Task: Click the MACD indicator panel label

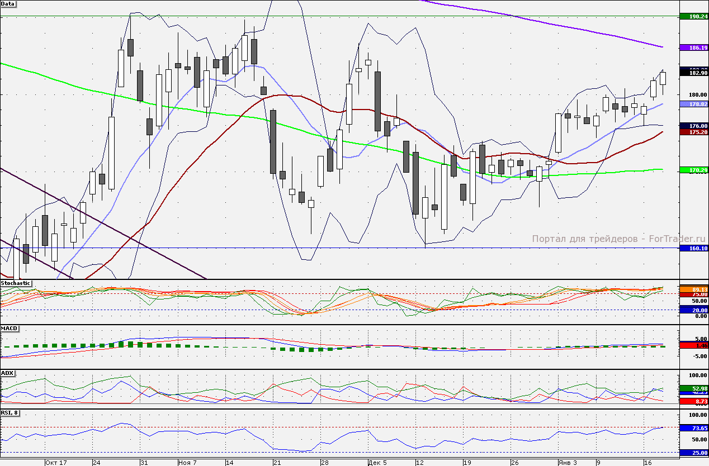Action: 10,328
